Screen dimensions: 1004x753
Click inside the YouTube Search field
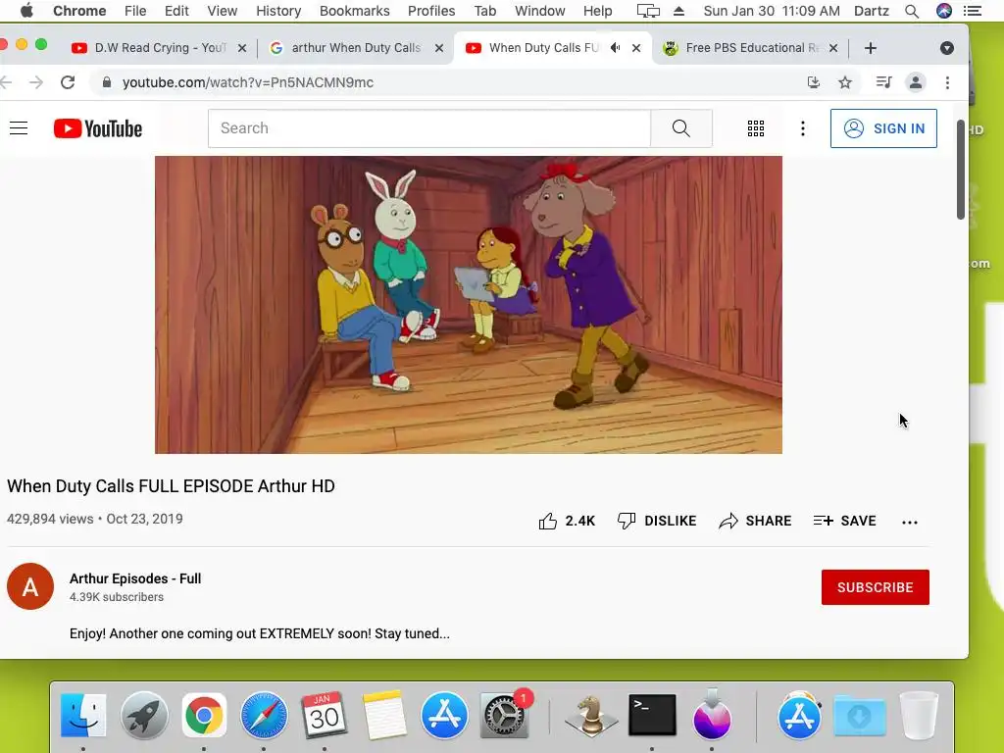tap(429, 128)
